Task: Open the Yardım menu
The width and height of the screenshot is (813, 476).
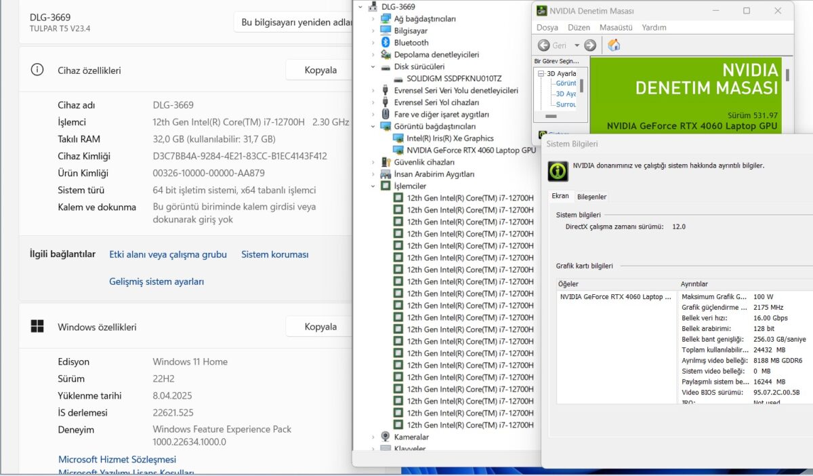Action: pyautogui.click(x=654, y=28)
